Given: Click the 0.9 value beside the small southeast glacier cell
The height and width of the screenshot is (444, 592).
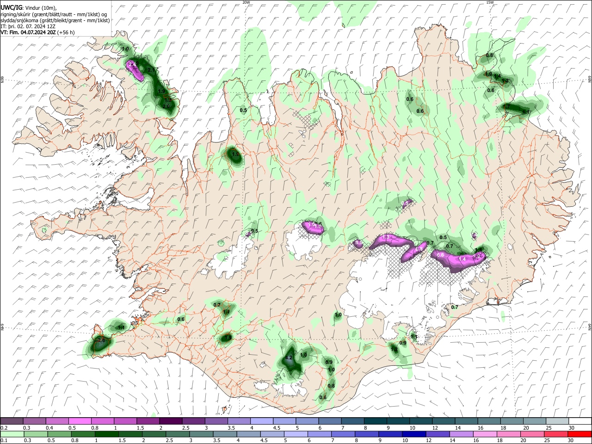Looking at the screenshot, I should tap(403, 343).
